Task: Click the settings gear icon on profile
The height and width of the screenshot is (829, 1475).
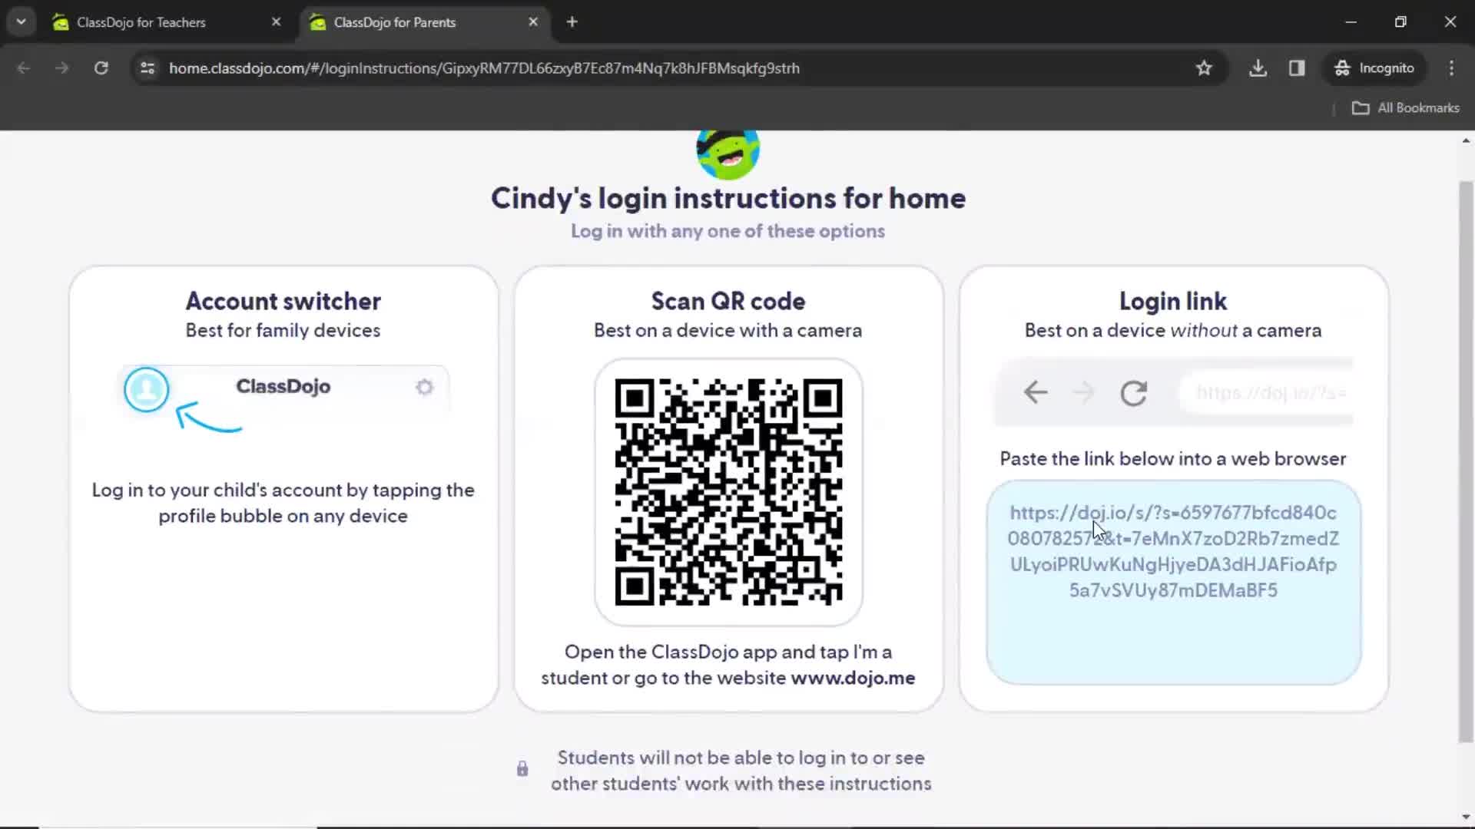Action: (x=425, y=387)
